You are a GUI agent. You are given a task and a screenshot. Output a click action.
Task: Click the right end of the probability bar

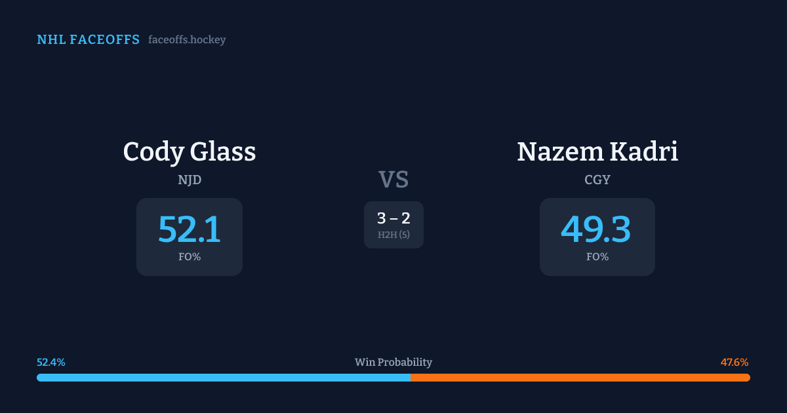click(748, 378)
